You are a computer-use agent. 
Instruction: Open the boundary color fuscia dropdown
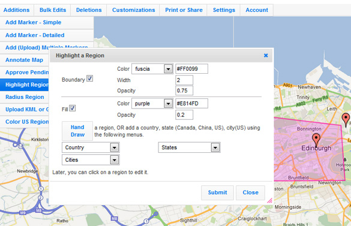(x=168, y=69)
